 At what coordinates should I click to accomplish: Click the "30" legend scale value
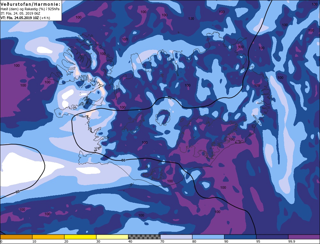tap(98, 241)
